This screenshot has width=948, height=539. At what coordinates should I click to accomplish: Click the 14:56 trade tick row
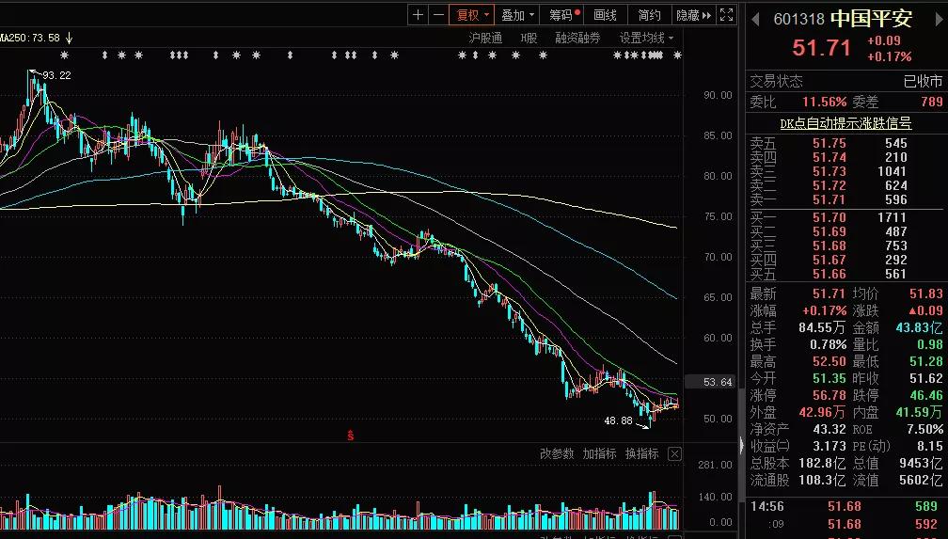click(845, 506)
